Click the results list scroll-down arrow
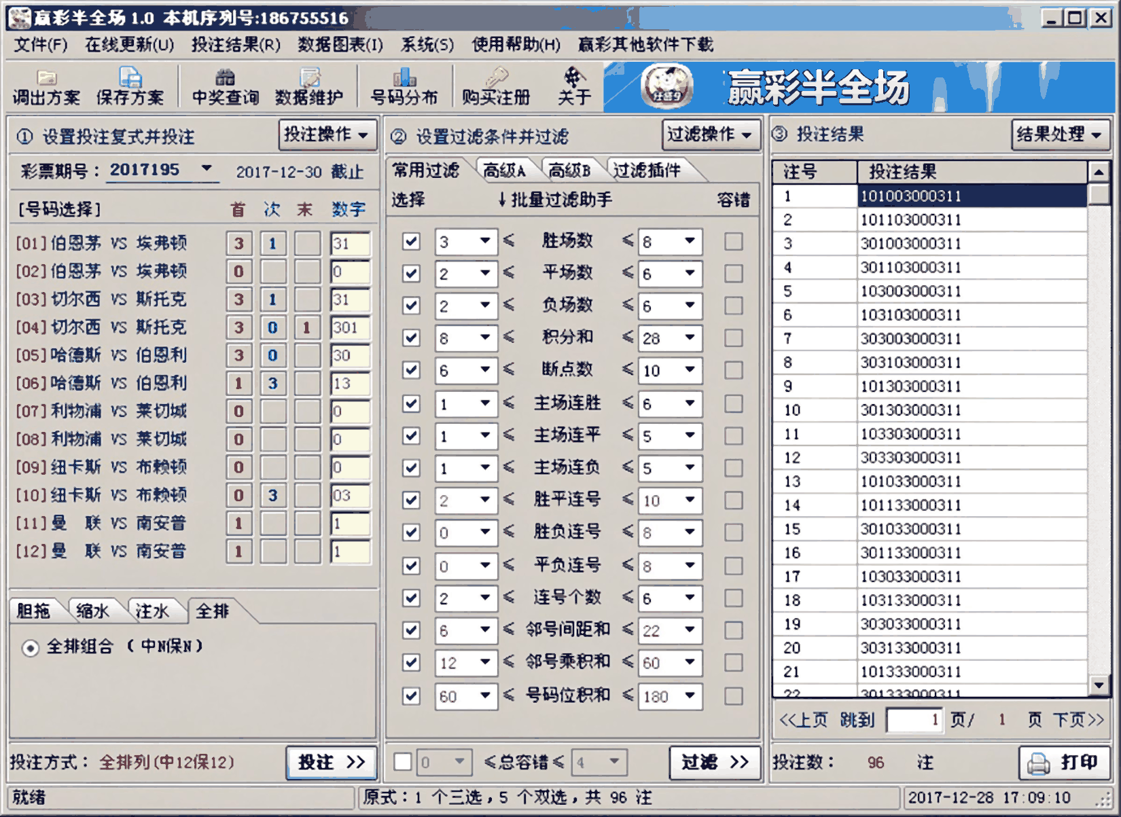Viewport: 1121px width, 817px height. pyautogui.click(x=1099, y=686)
